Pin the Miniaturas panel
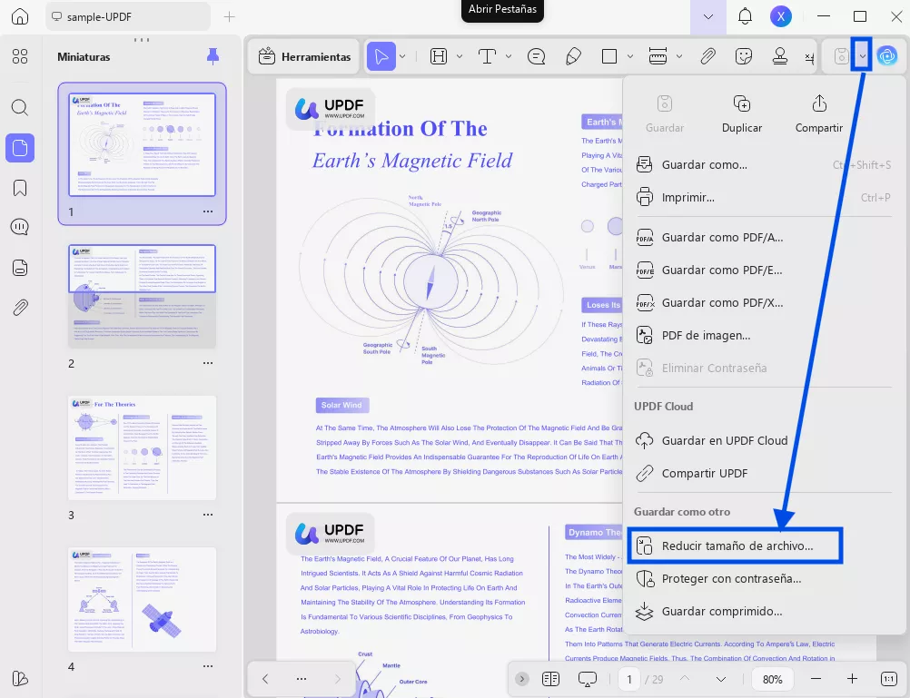This screenshot has width=910, height=698. (213, 56)
